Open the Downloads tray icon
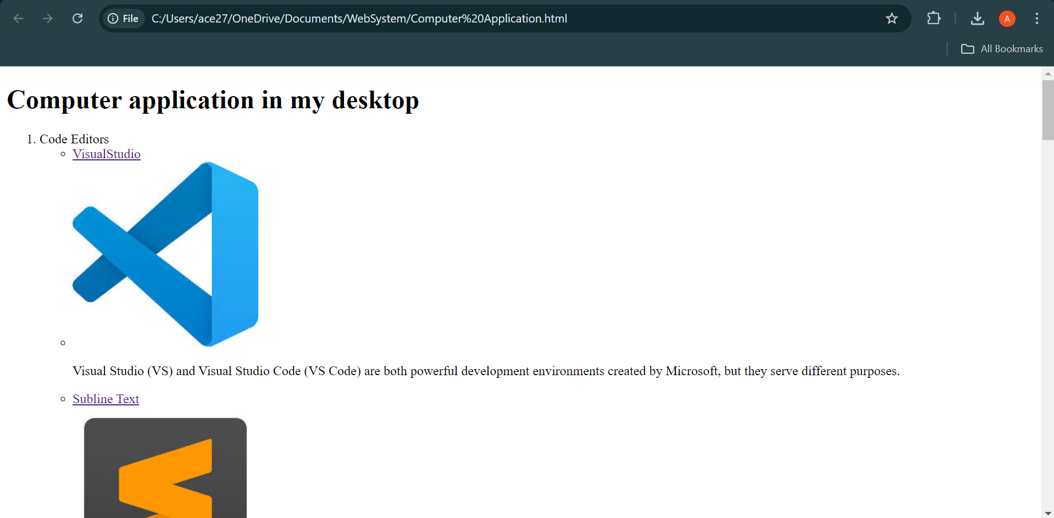This screenshot has height=518, width=1054. click(978, 19)
